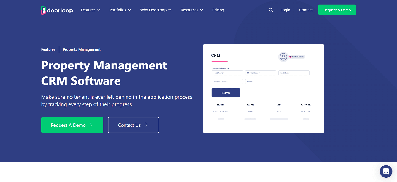
Task: Open the search magnifier icon
Action: (271, 10)
